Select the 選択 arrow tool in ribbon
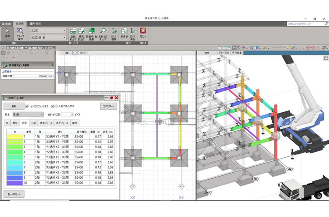Image resolution: width=329 pixels, height=217 pixels. point(7,32)
